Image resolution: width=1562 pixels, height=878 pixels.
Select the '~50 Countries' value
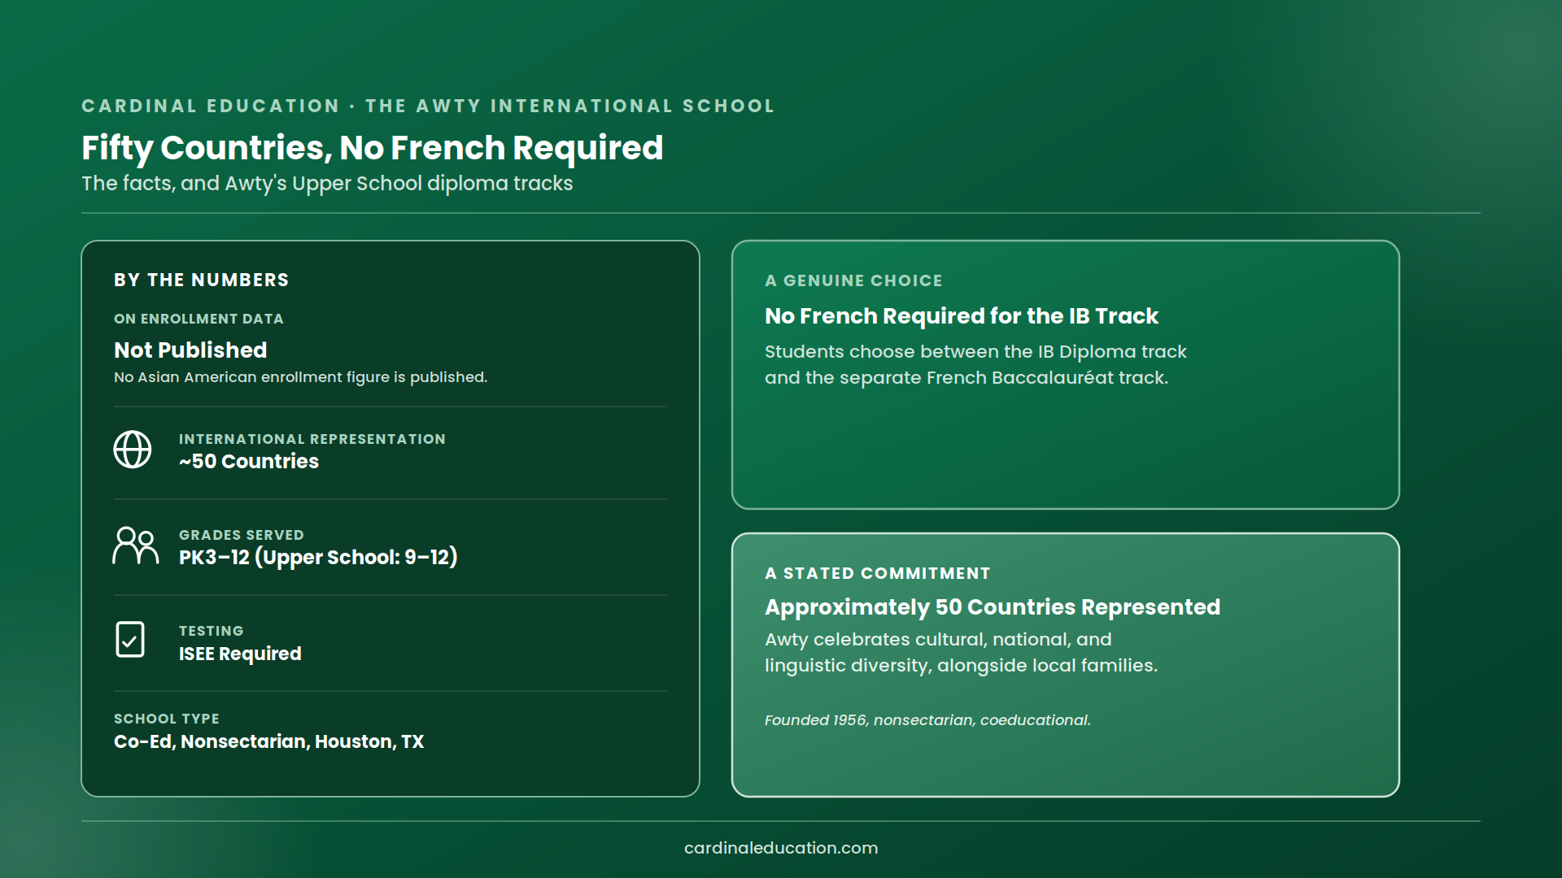(249, 462)
